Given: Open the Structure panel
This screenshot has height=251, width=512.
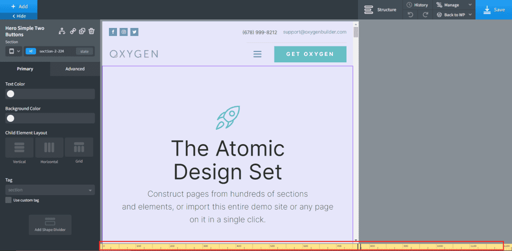Looking at the screenshot, I should [x=380, y=10].
